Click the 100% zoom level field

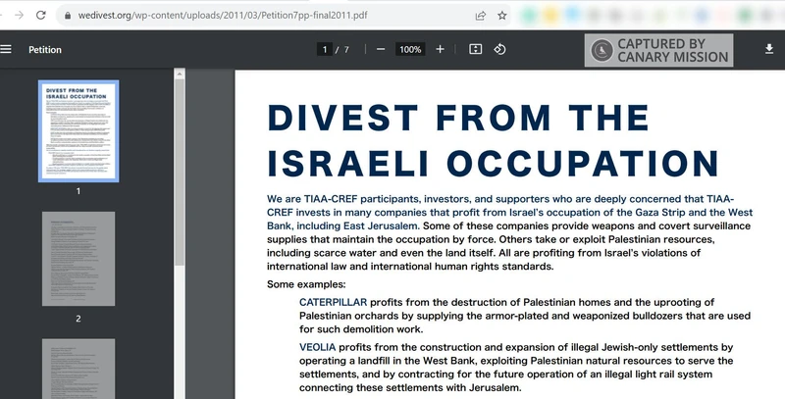[410, 49]
